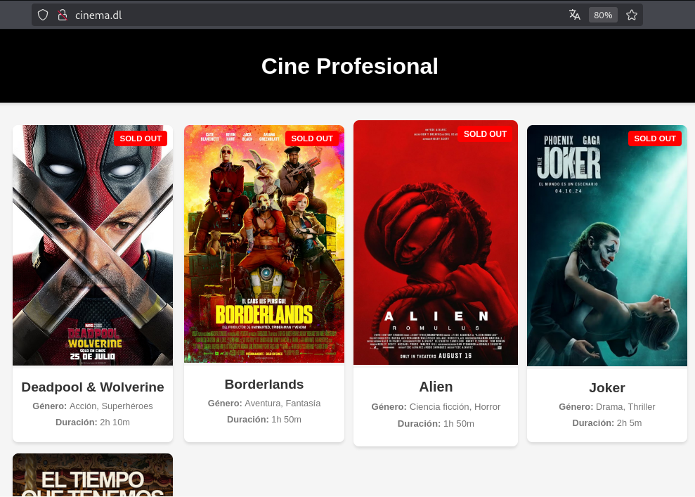Viewport: 695px width, 497px height.
Task: Select the Alien movie title
Action: click(x=436, y=387)
